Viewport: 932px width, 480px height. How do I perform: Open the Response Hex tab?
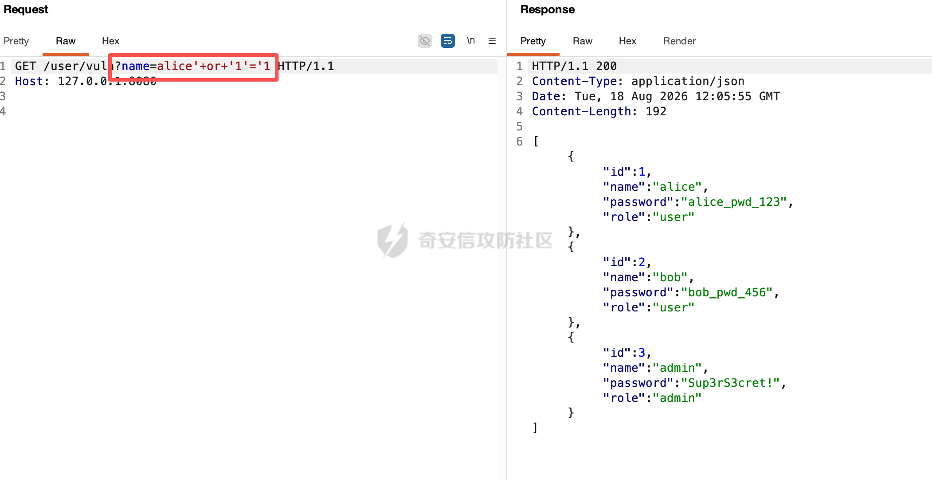coord(627,41)
